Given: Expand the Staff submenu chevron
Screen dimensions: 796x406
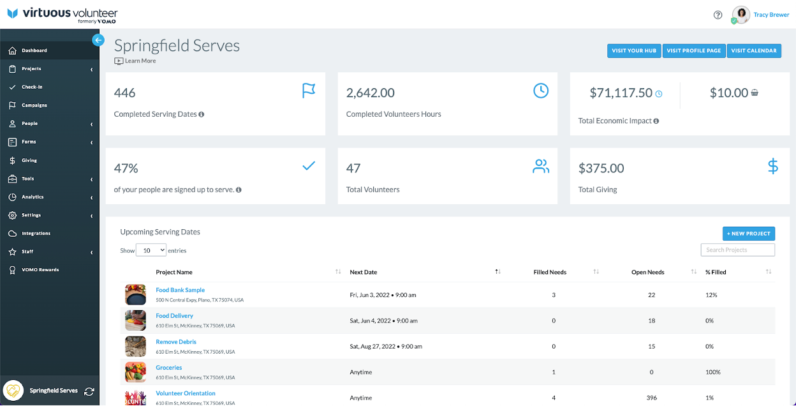Looking at the screenshot, I should pos(91,252).
